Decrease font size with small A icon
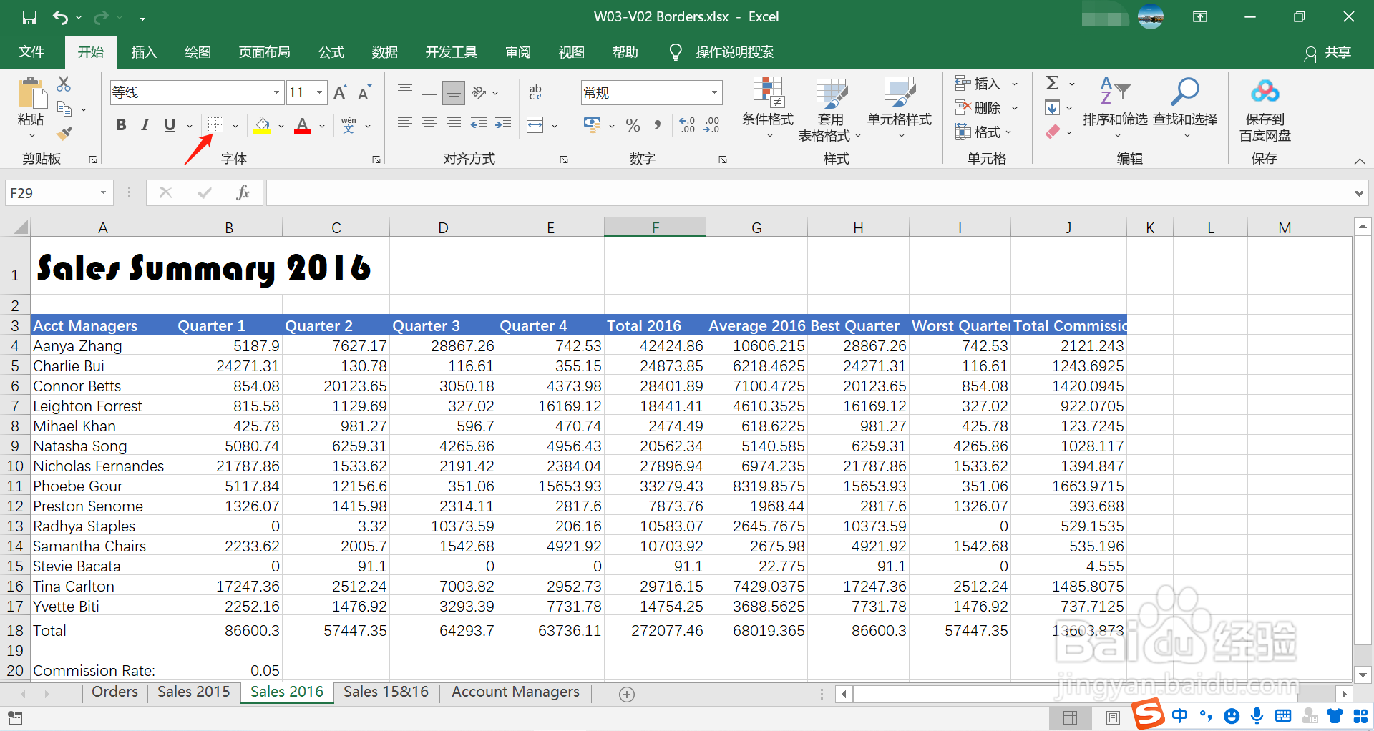 click(364, 92)
